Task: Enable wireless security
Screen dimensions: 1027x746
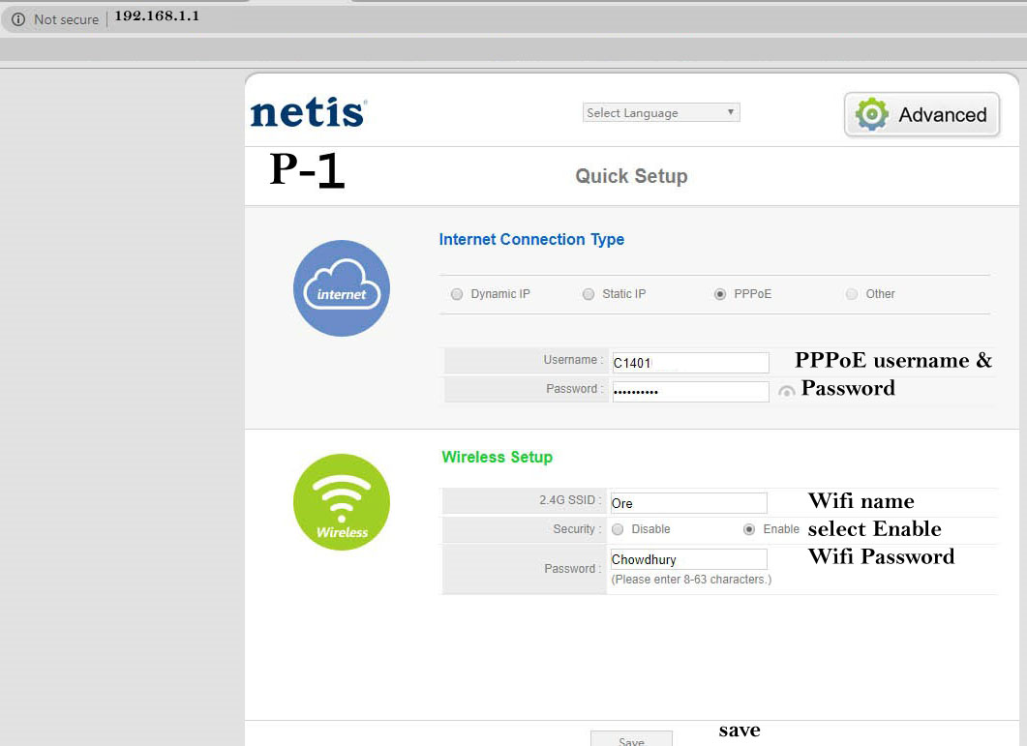Action: [x=749, y=529]
